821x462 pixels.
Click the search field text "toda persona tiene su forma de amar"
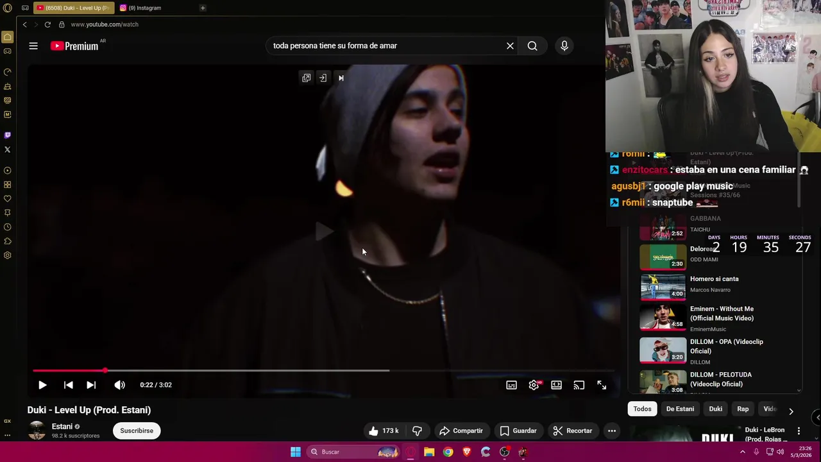pyautogui.click(x=335, y=46)
